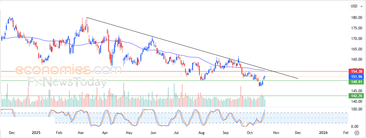The width and height of the screenshot is (366, 138).
Task: Select the blue 151.96 current price label
Action: (356, 77)
